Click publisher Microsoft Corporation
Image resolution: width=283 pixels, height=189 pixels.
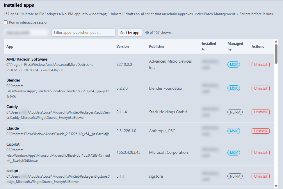pyautogui.click(x=168, y=153)
